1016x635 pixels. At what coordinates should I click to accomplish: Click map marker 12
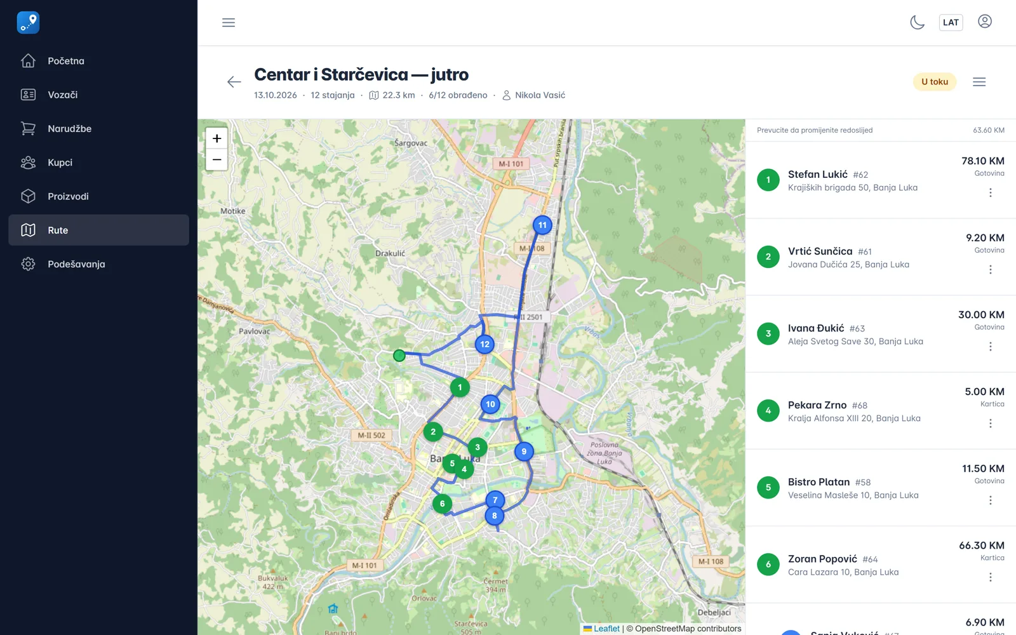pyautogui.click(x=485, y=344)
